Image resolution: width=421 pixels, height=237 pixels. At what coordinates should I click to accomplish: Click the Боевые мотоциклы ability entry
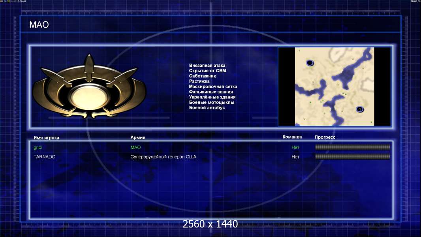(x=211, y=102)
